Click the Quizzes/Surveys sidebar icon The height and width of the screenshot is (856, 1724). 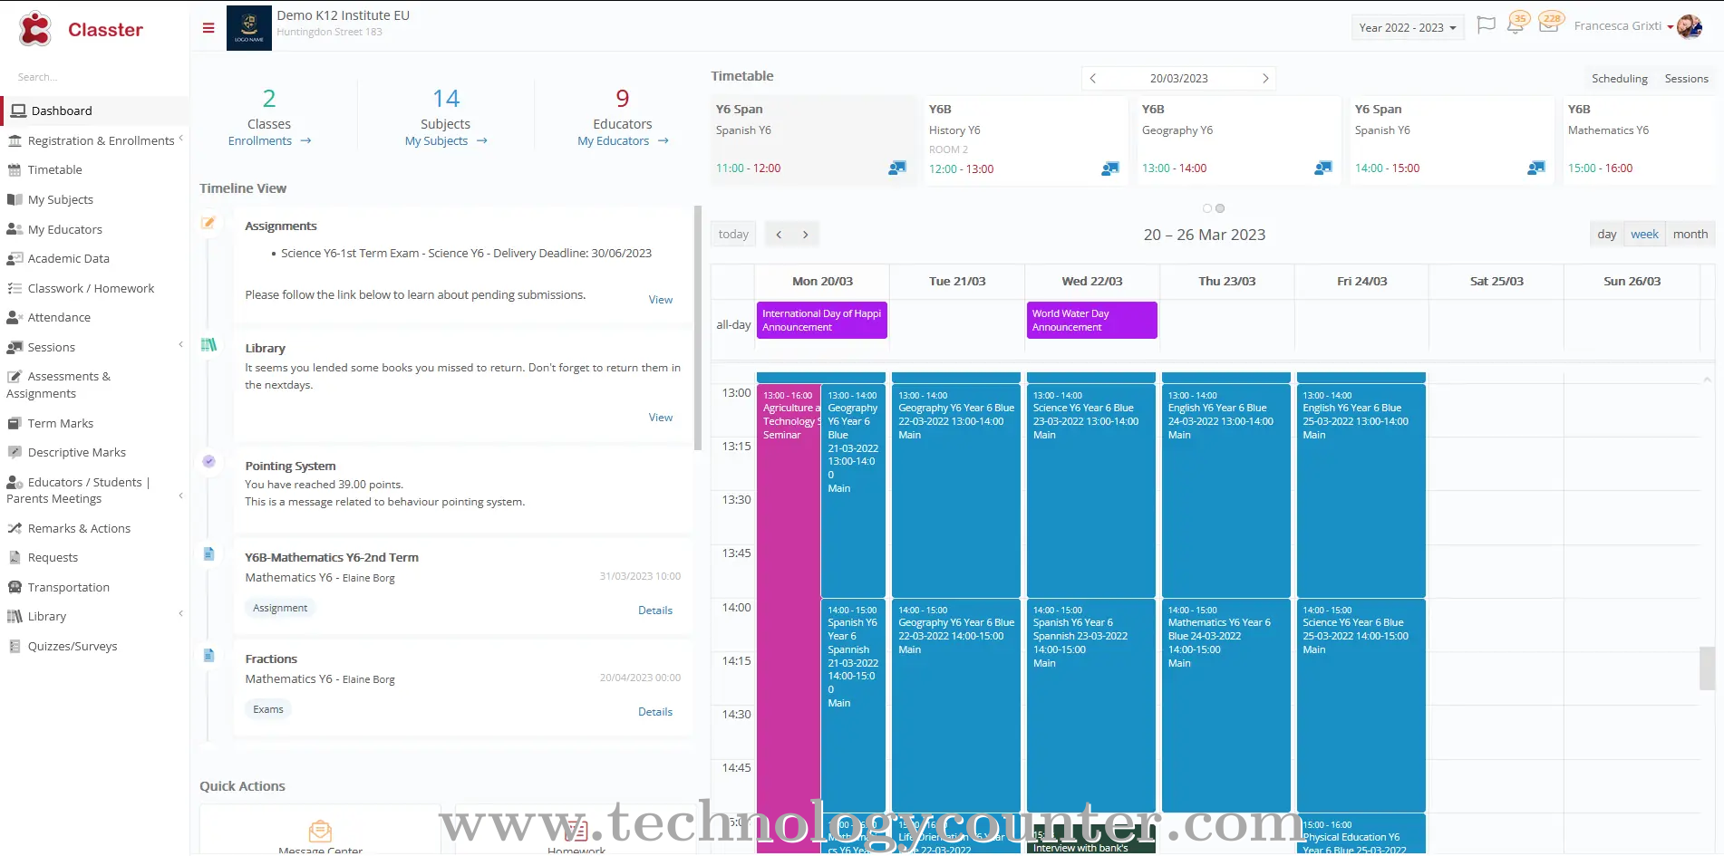tap(15, 647)
